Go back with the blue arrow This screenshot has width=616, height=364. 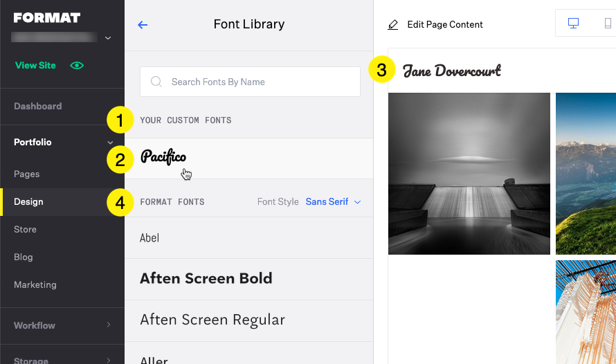[143, 25]
